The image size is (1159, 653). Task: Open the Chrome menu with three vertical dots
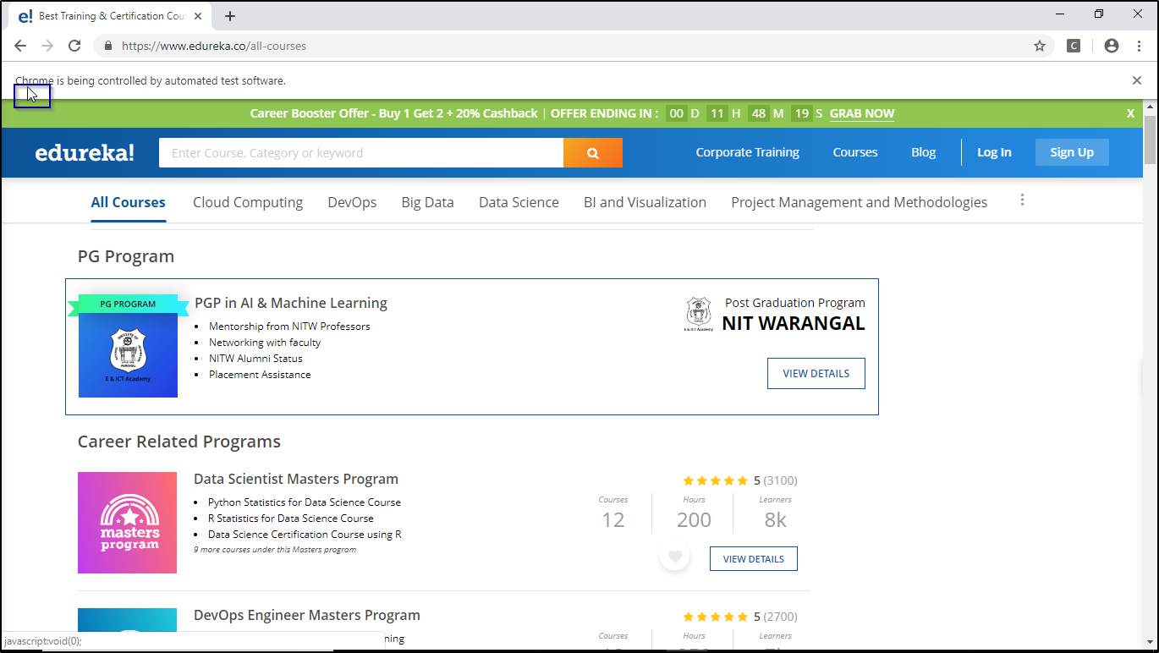click(x=1139, y=46)
